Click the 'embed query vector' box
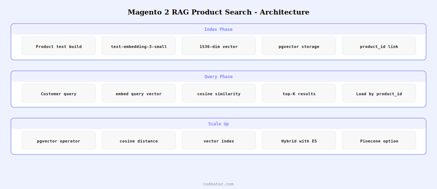Screen dimensions: 437x189 click(x=139, y=93)
